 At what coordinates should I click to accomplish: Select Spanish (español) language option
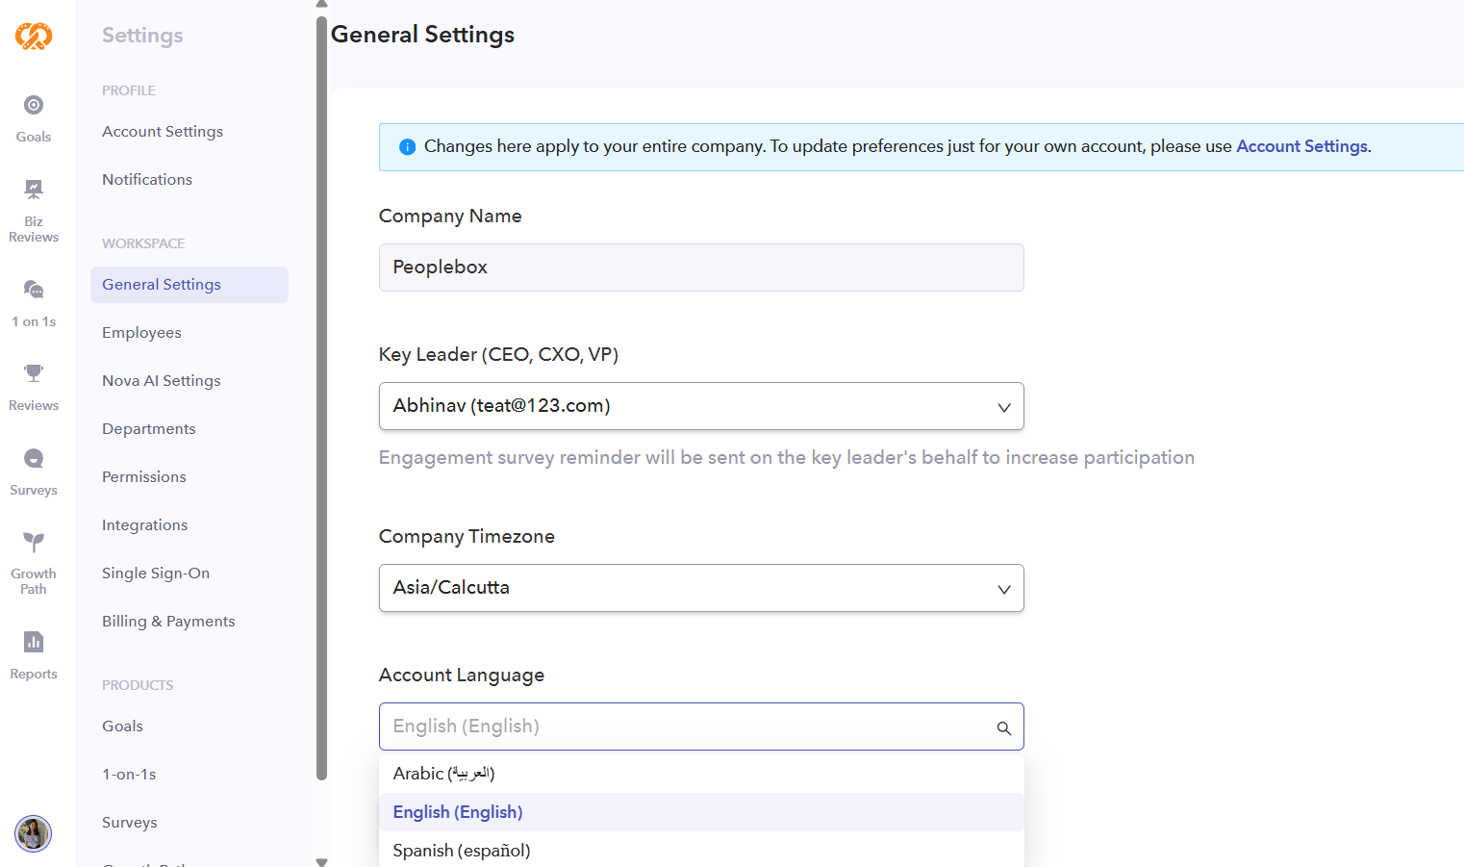462,851
